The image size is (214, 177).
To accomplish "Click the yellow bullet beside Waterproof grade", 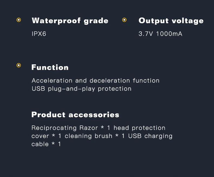I will click(19, 20).
